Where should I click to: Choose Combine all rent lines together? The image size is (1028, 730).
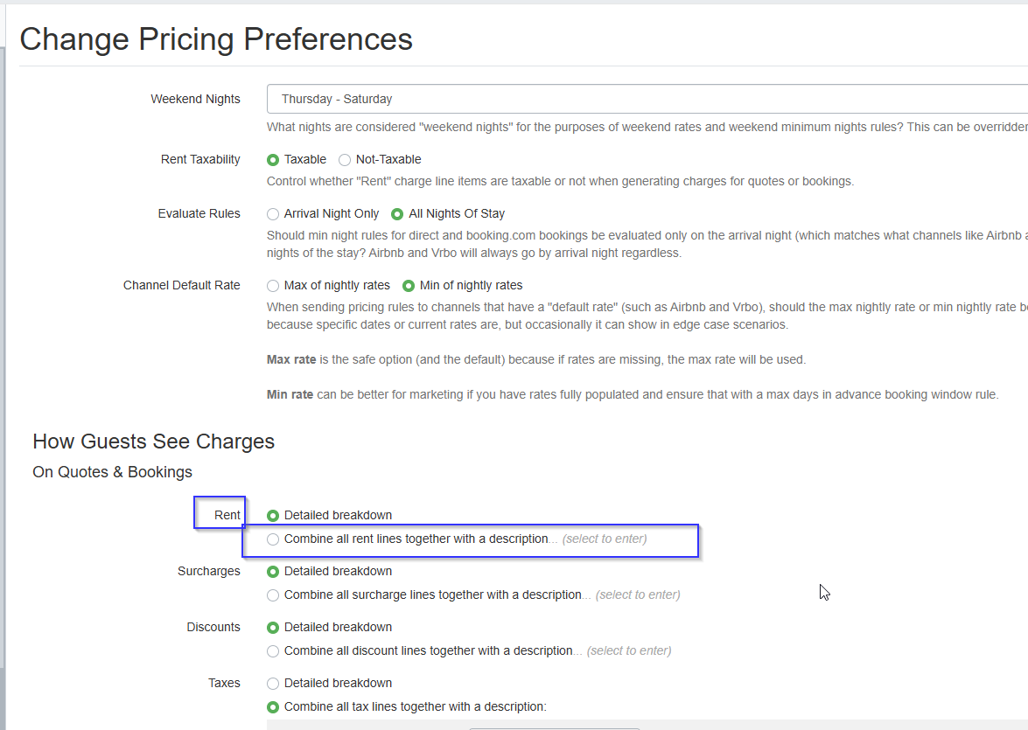(x=273, y=539)
